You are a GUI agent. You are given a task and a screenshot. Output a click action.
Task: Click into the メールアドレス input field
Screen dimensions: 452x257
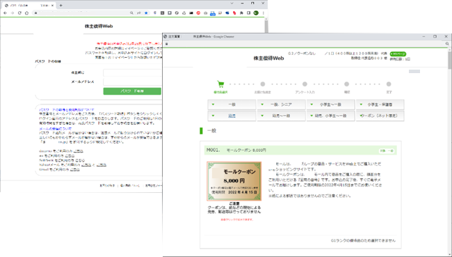tap(132, 81)
